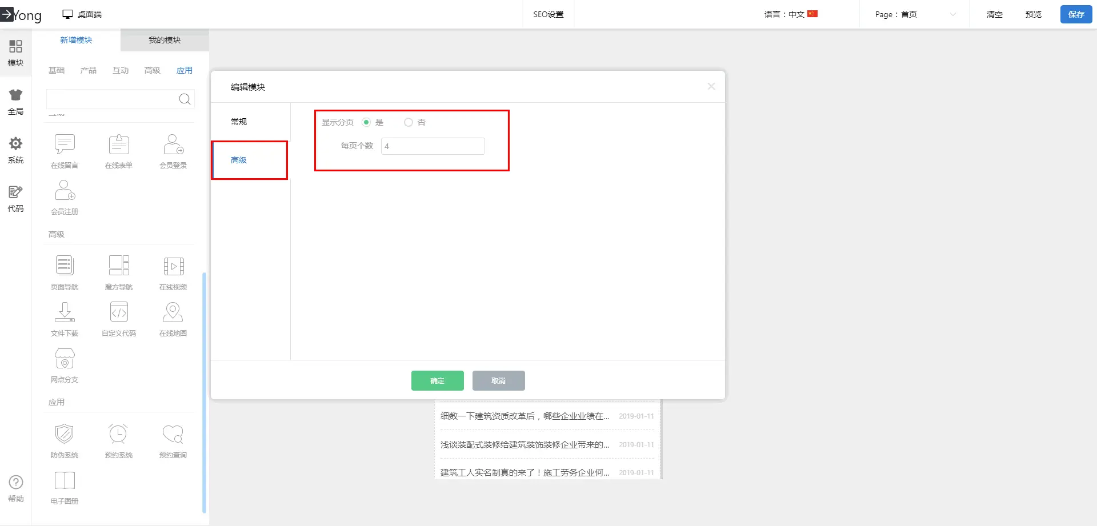Click the green 确定 button
This screenshot has height=526, width=1097.
click(437, 381)
